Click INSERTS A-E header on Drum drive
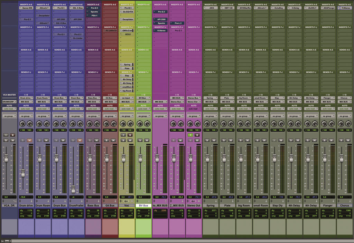Image resolution: width=354 pixels, height=243 pixels. (26, 4)
